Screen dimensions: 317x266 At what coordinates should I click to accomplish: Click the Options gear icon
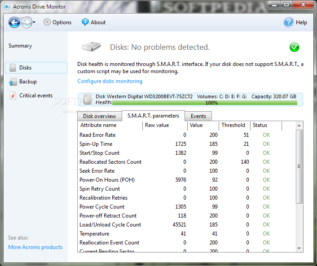point(47,22)
